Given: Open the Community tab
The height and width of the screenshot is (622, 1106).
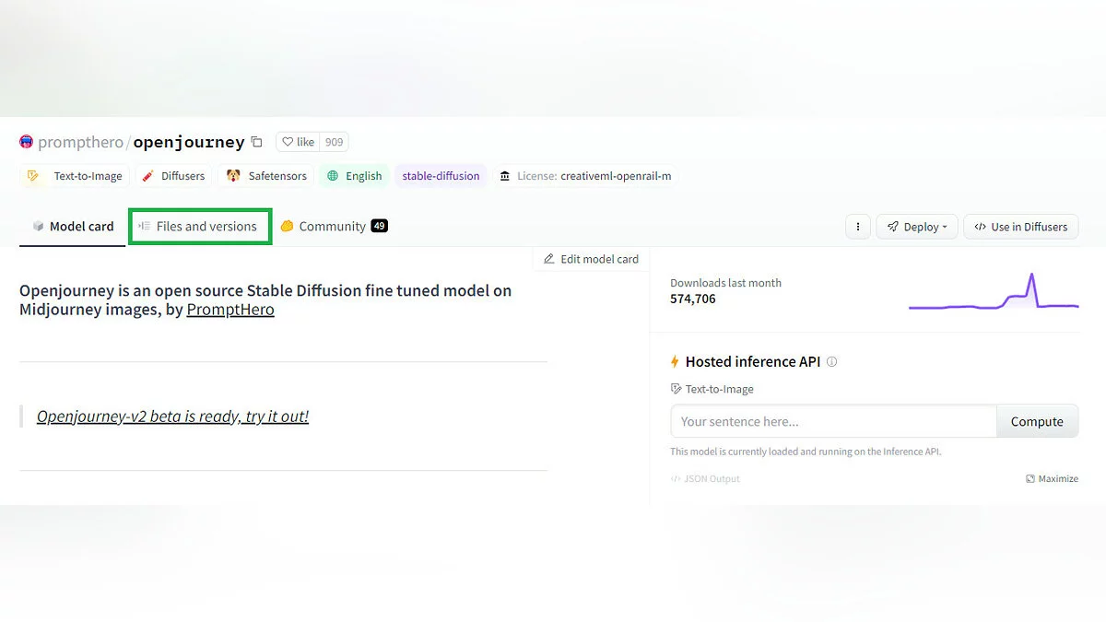Looking at the screenshot, I should [334, 227].
